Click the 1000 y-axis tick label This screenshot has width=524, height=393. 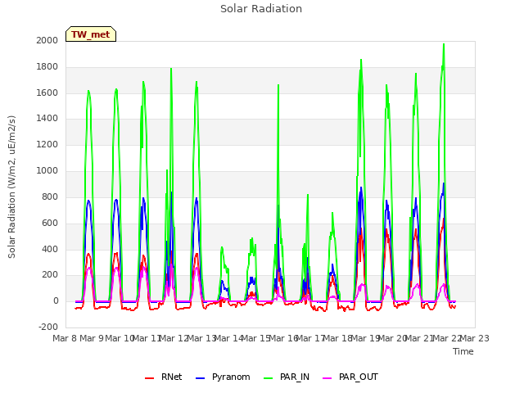tap(47, 171)
